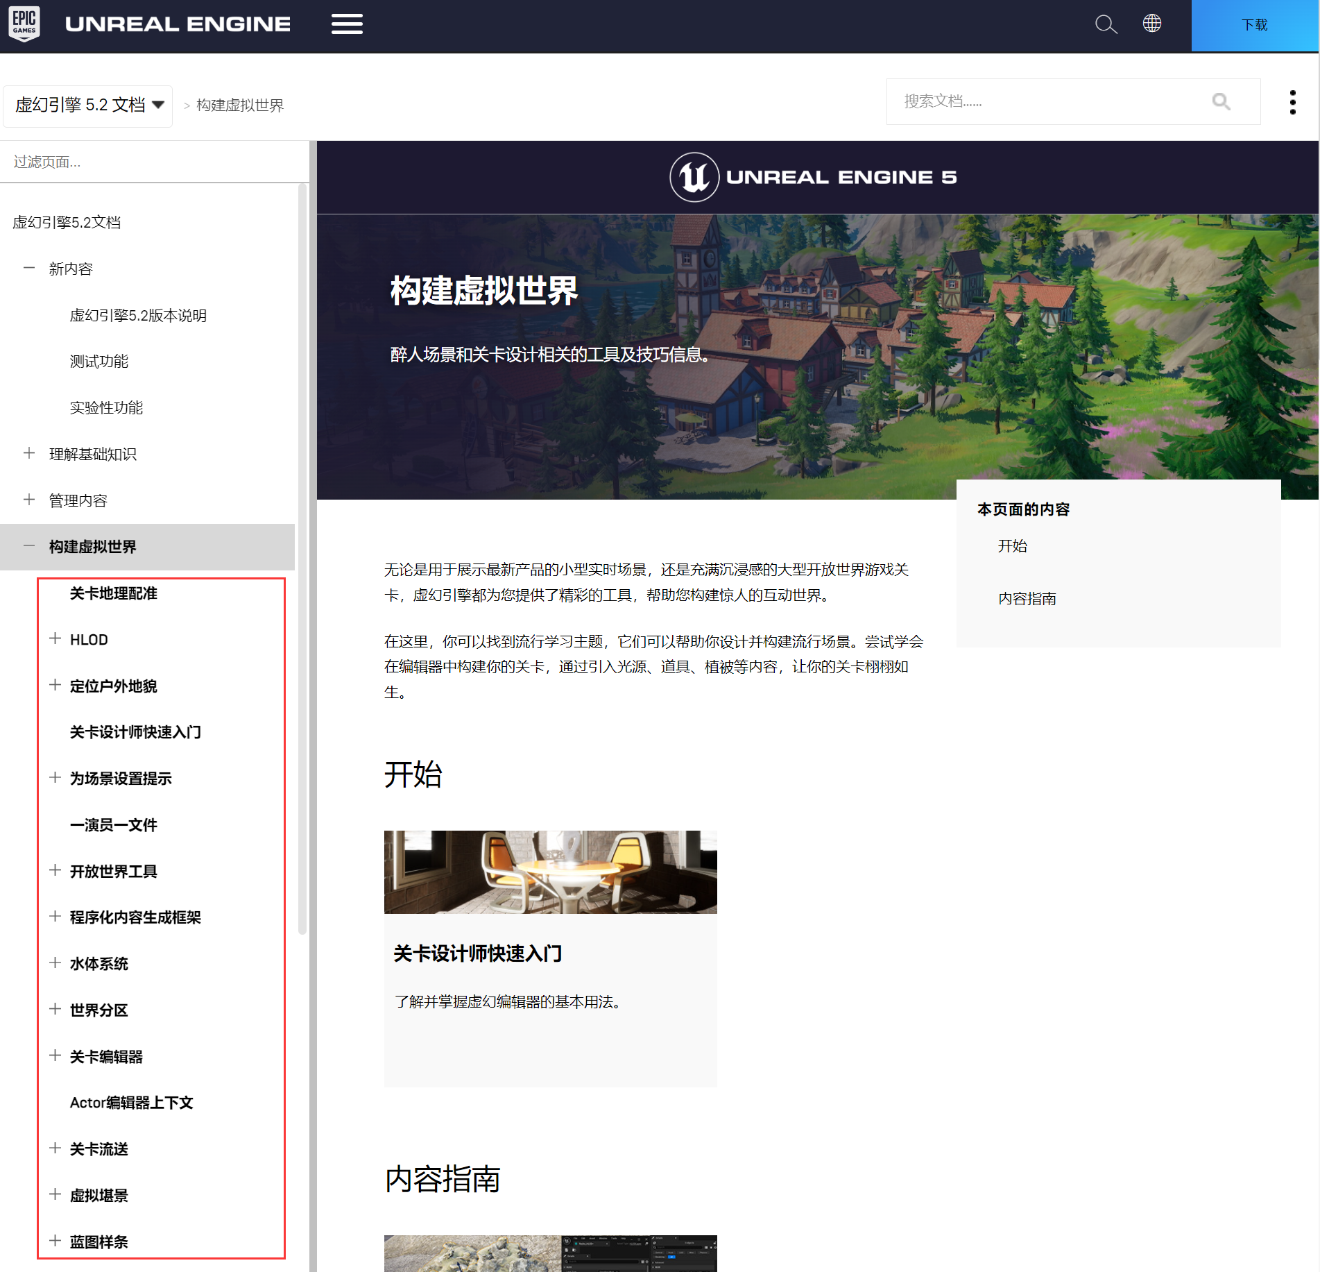Click the 构建虚拟世界 breadcrumb item
The height and width of the screenshot is (1272, 1320).
tap(239, 105)
